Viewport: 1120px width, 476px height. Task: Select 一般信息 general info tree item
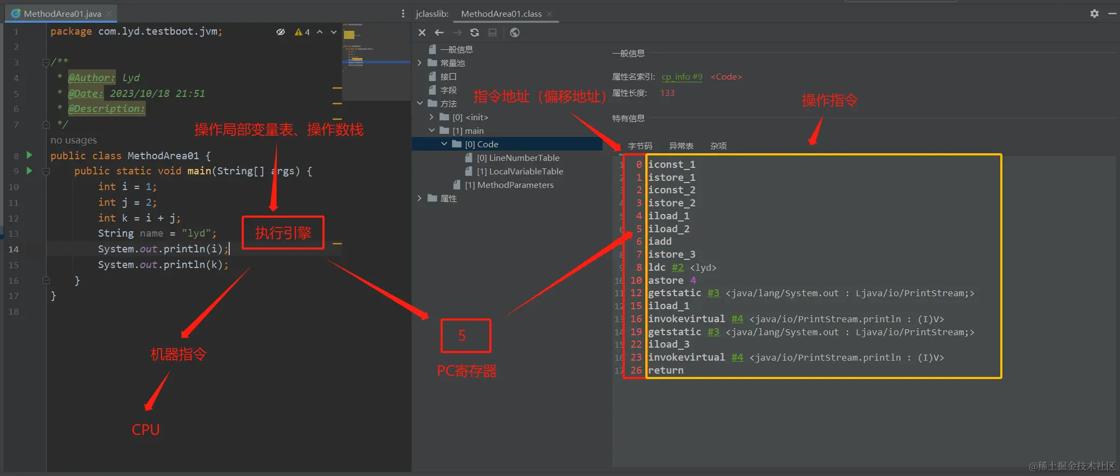456,49
